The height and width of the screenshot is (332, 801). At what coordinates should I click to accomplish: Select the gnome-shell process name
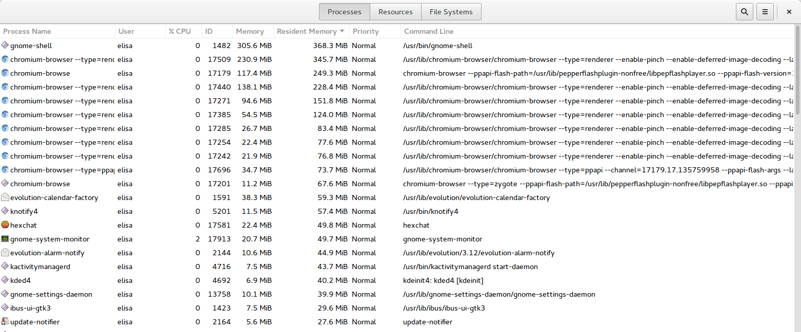31,46
